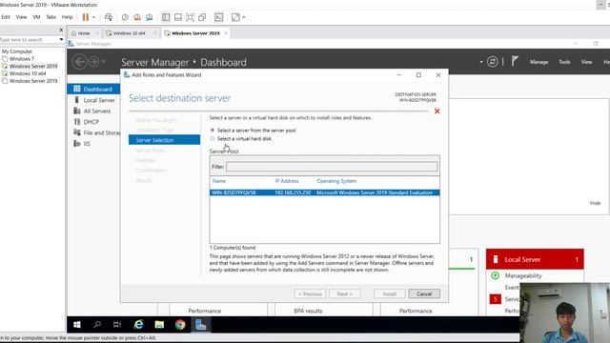
Task: Open console view toolbar icon
Action: [x=219, y=17]
